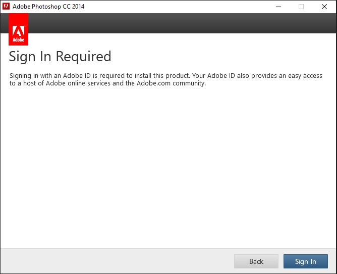Click the 'Signing in with an Adobe ID' sentence
The image size is (337, 274).
click(x=55, y=76)
